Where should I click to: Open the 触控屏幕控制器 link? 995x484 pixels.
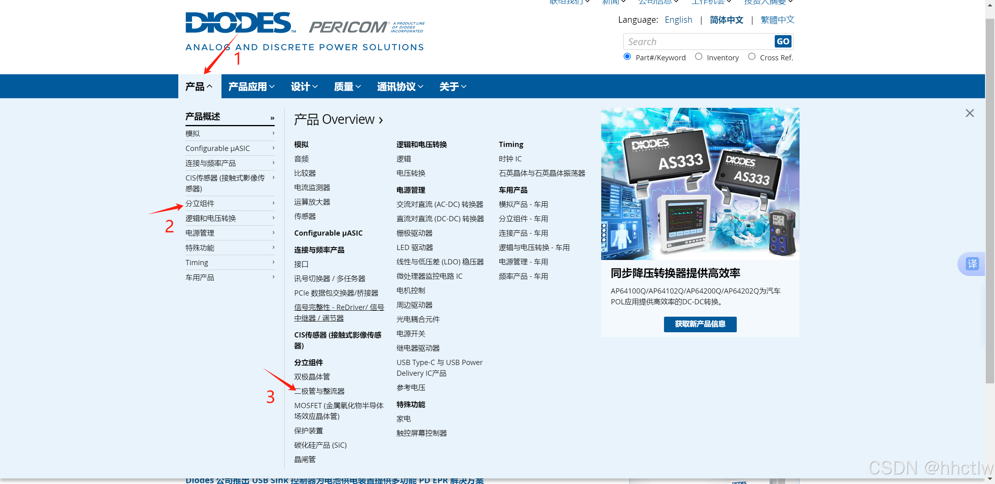click(422, 433)
